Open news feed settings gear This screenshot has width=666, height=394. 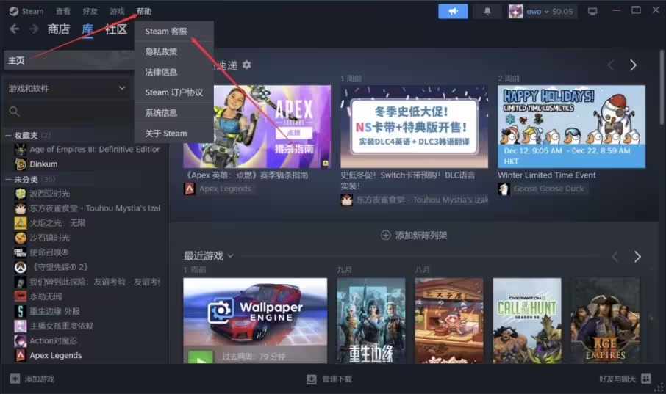pos(247,65)
